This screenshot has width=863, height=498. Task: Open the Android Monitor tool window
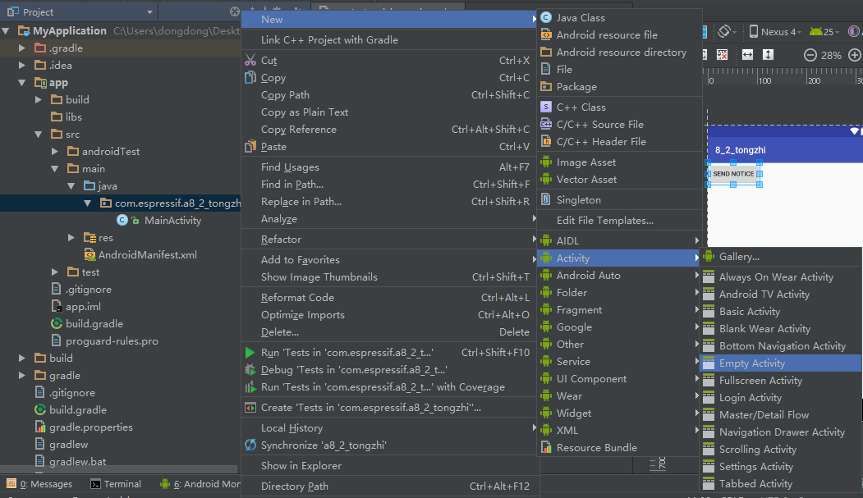coord(200,484)
